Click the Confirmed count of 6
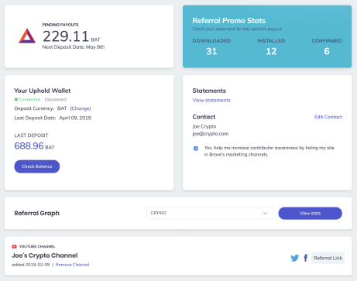The image size is (357, 281). pyautogui.click(x=327, y=51)
